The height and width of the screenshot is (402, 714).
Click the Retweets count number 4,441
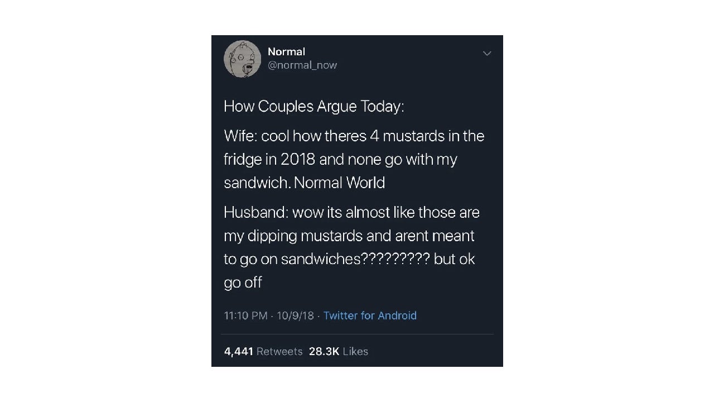(x=238, y=351)
